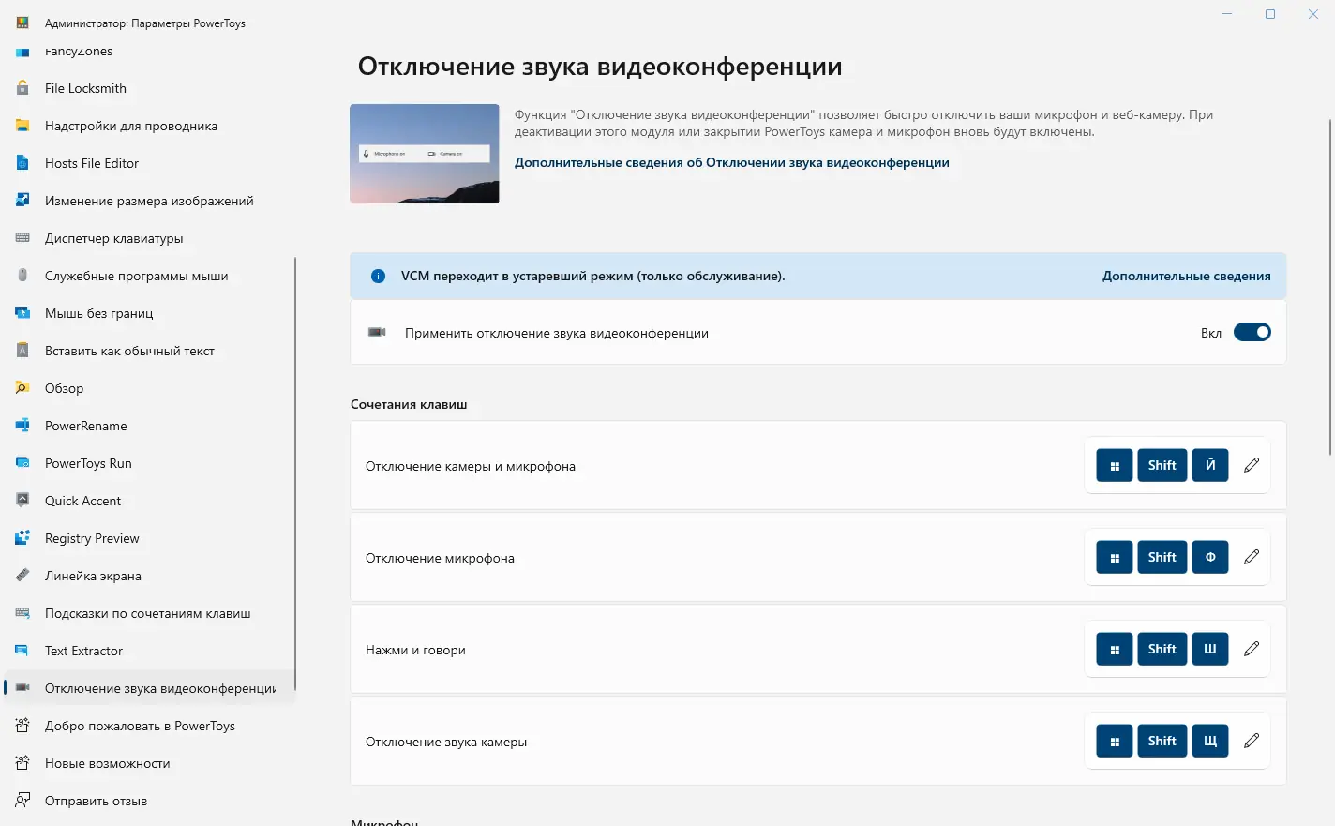
Task: Select the Hosts File Editor icon
Action: 22,163
